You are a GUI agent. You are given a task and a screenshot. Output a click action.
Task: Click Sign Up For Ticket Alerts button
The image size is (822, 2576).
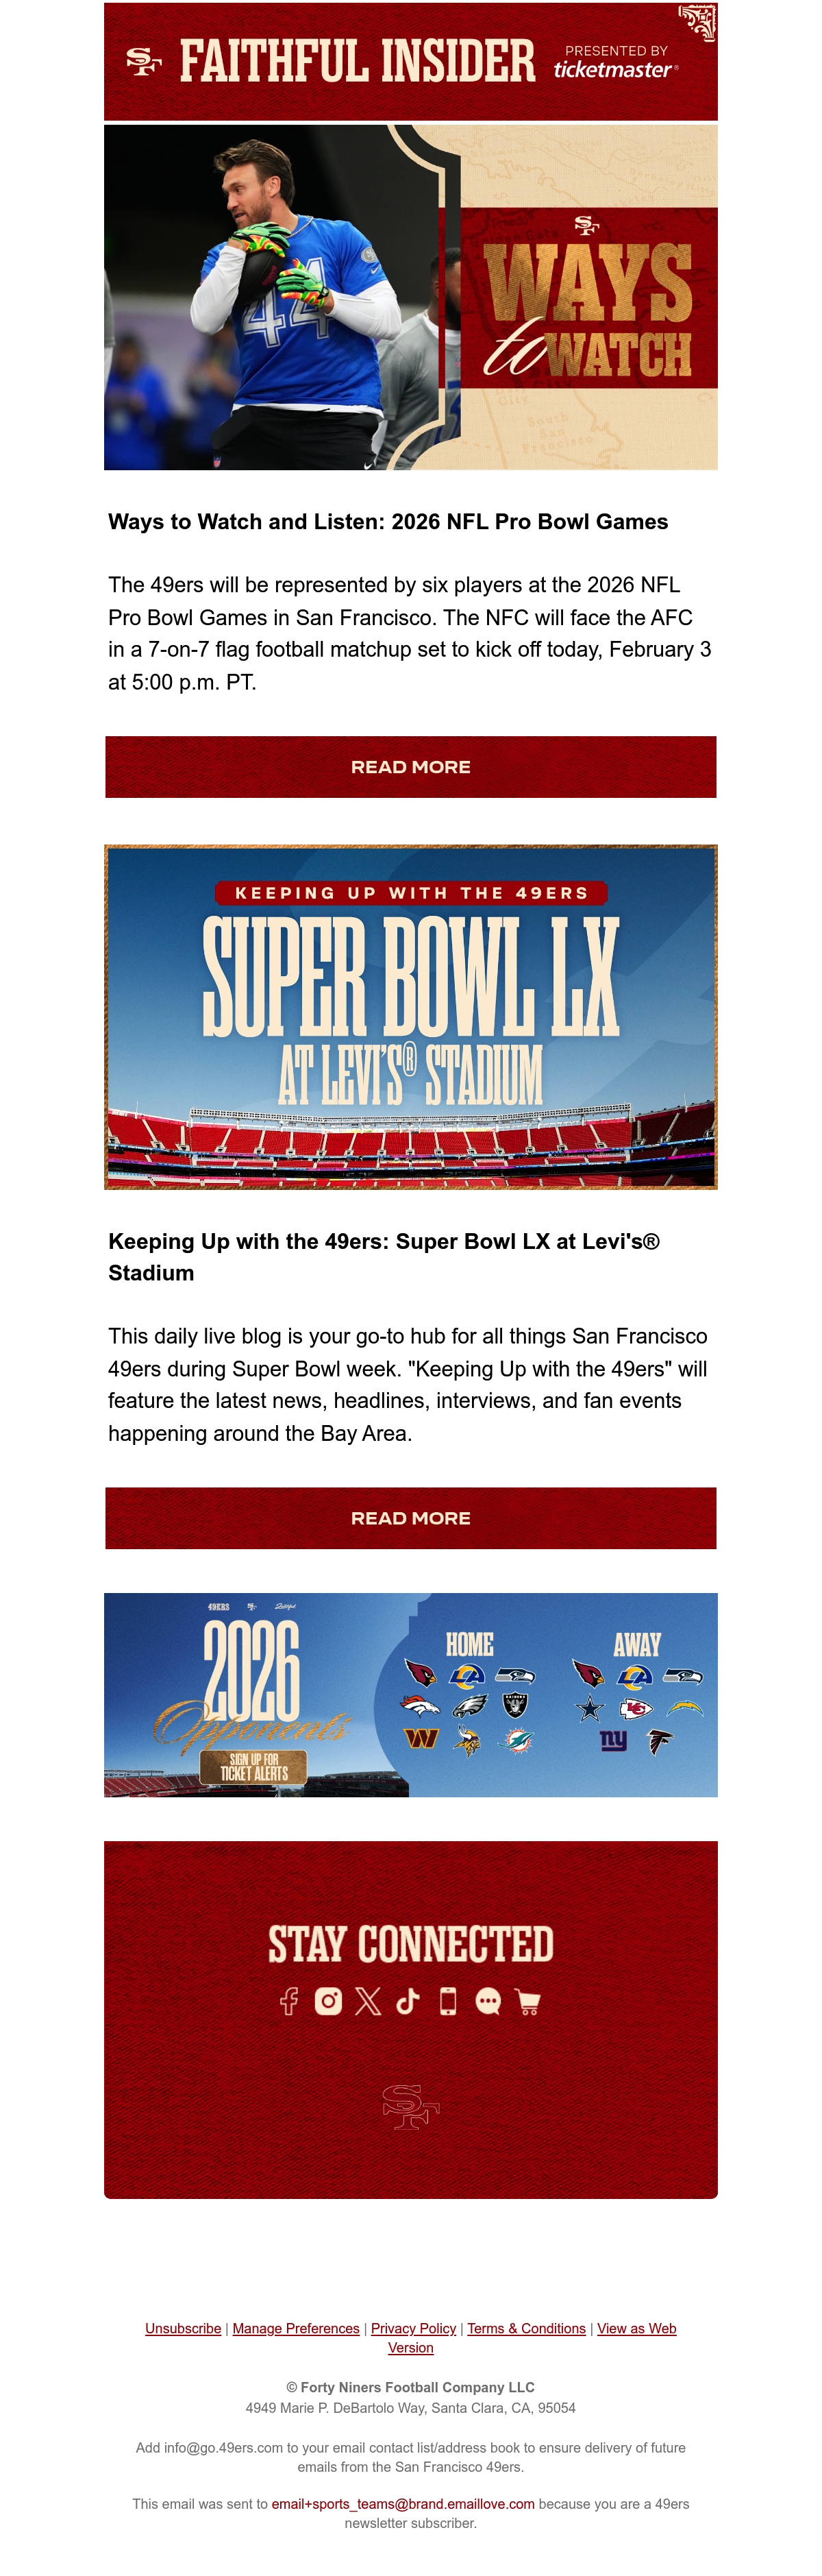point(253,1767)
